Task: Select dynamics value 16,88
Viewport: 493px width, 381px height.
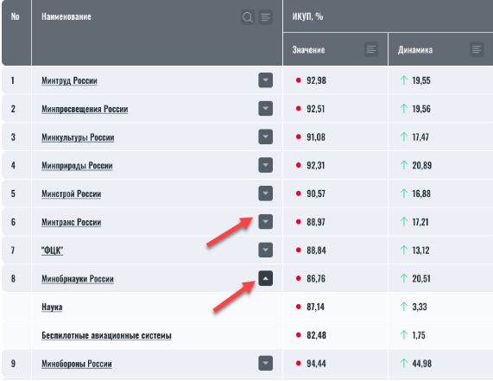Action: pos(421,194)
